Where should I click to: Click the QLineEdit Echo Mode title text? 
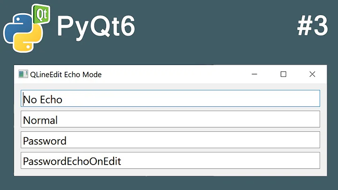pyautogui.click(x=66, y=74)
